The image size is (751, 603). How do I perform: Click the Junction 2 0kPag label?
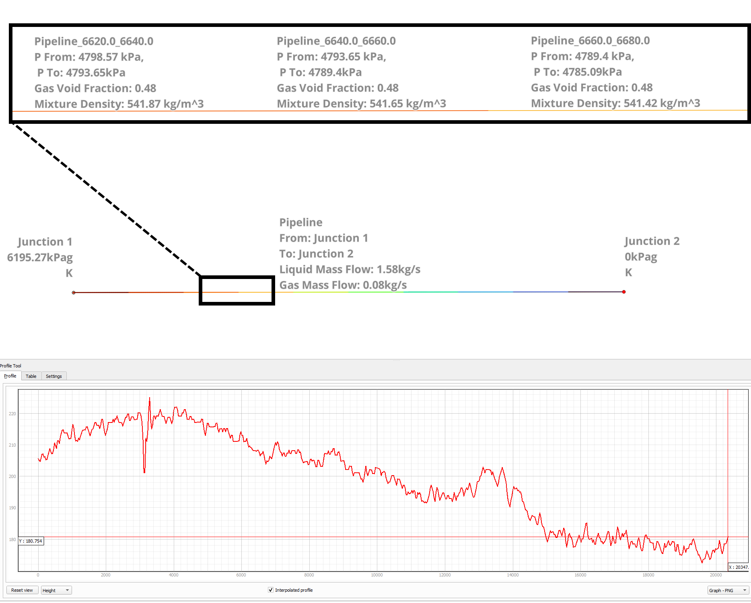[x=641, y=257]
